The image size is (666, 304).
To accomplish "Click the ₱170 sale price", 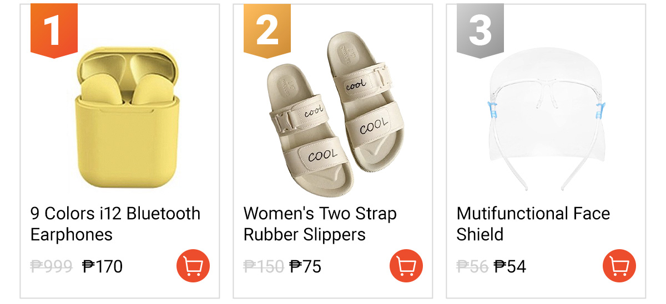I will coord(103,267).
